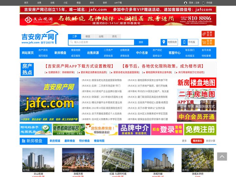The height and width of the screenshot is (177, 236).
Task: Open 出售房源 in blue navigation
Action: [x=93, y=53]
